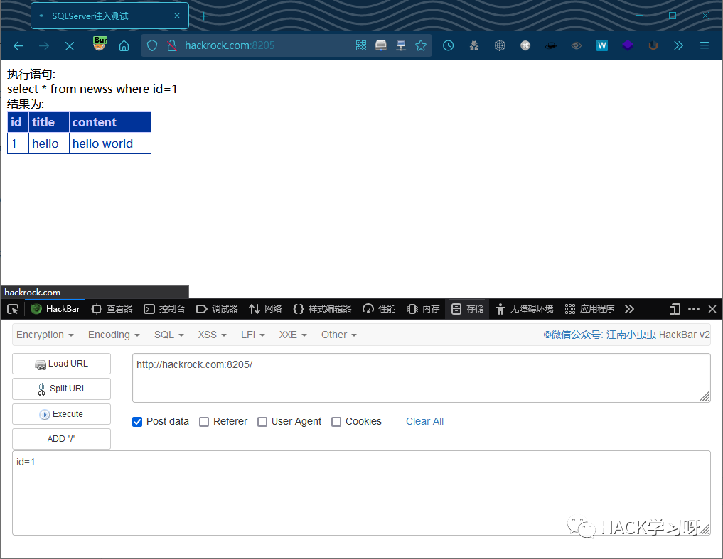Switch to the 样式编辑器 tab
Screen dimensions: 723x559
322,309
